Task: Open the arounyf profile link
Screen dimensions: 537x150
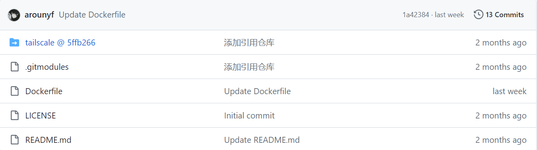Action: (x=39, y=15)
